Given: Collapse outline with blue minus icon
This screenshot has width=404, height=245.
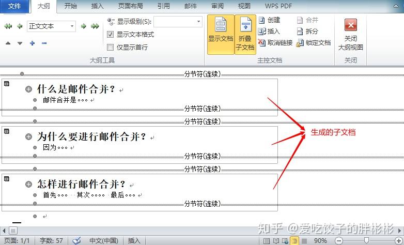Looking at the screenshot, I should coord(44,43).
